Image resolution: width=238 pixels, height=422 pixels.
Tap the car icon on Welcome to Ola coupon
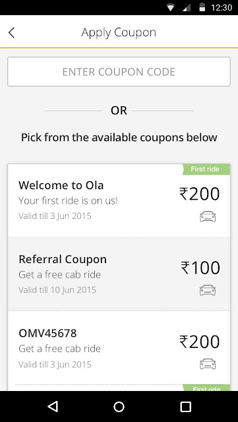[x=208, y=217]
